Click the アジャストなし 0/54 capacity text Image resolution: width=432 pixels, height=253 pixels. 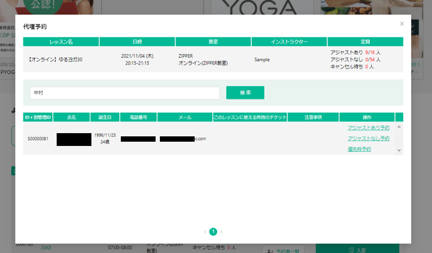tap(356, 60)
